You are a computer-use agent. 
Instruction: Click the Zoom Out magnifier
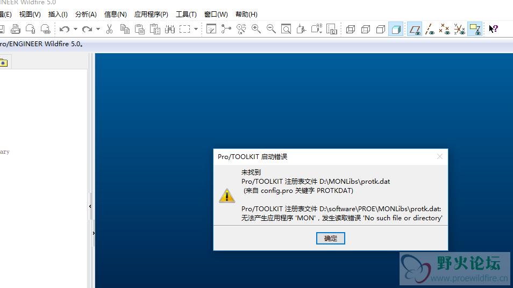pos(271,29)
